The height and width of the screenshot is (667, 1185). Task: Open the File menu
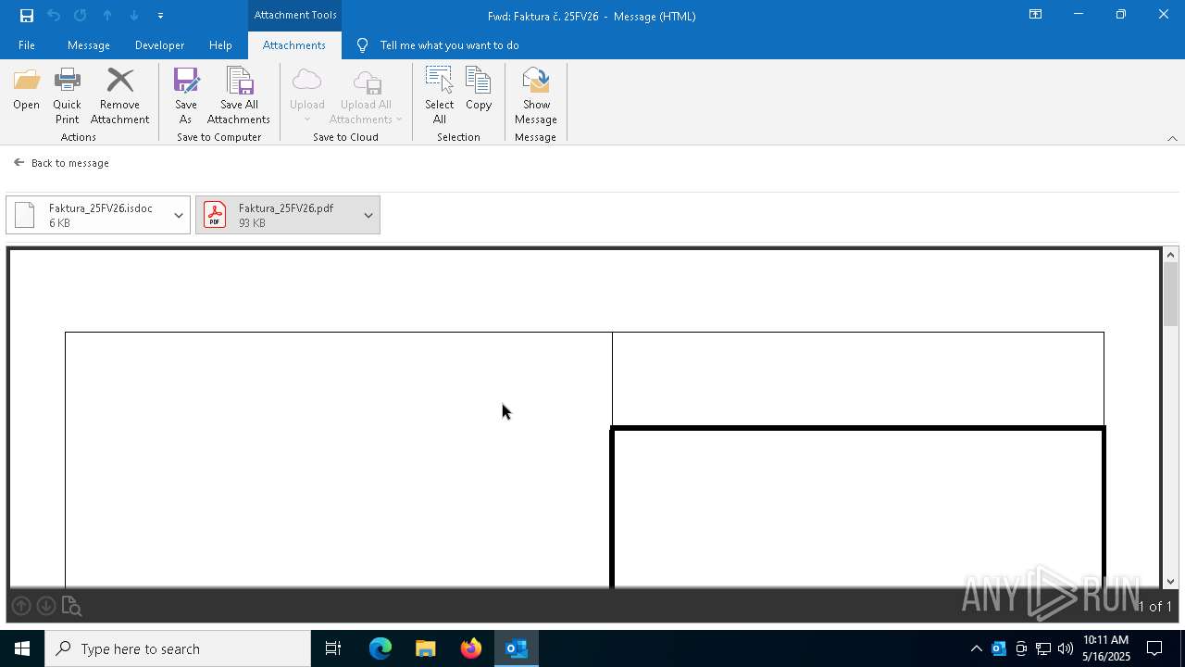(27, 45)
